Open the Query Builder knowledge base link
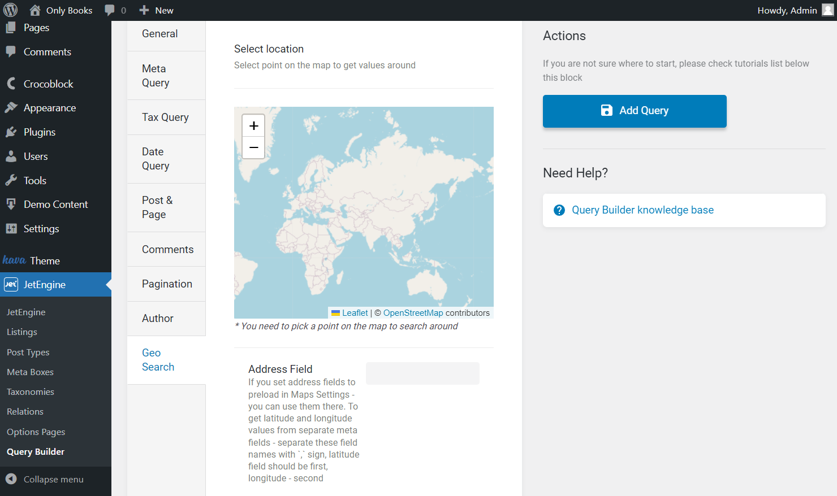This screenshot has width=837, height=496. tap(642, 210)
